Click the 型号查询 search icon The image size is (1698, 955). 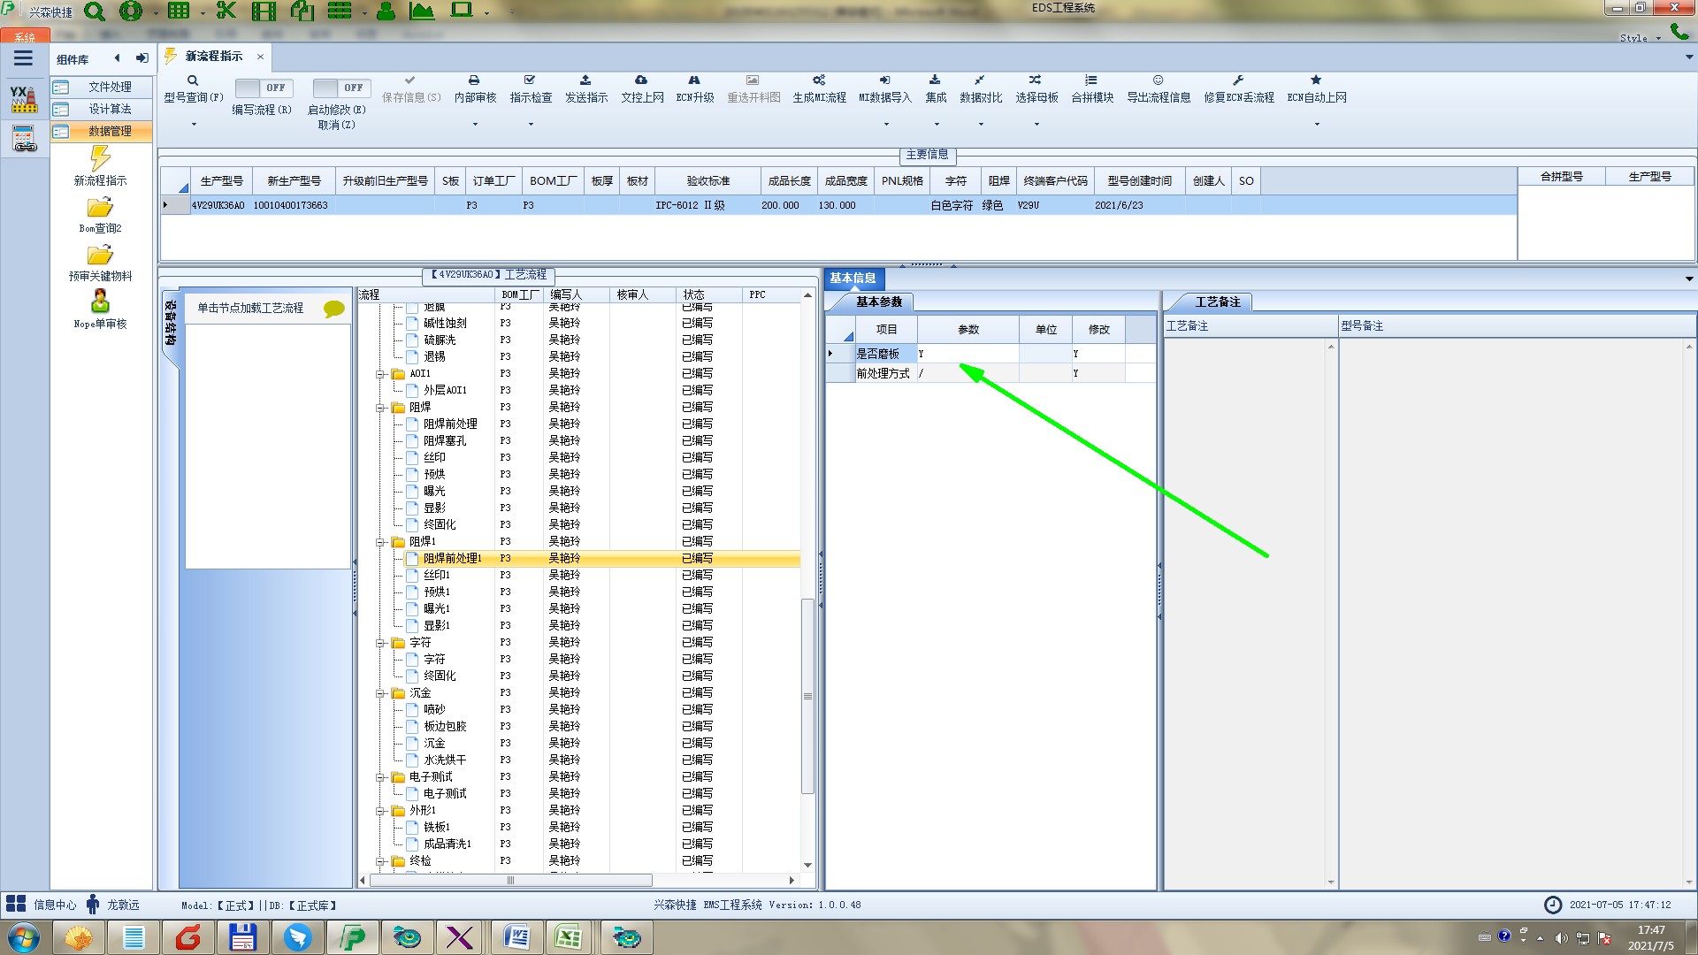[x=193, y=80]
